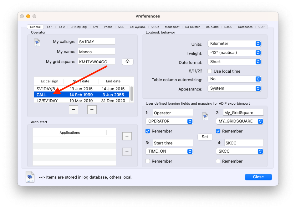Click the My callsign field with SV1DAY
Image resolution: width=296 pixels, height=209 pixels.
point(96,42)
